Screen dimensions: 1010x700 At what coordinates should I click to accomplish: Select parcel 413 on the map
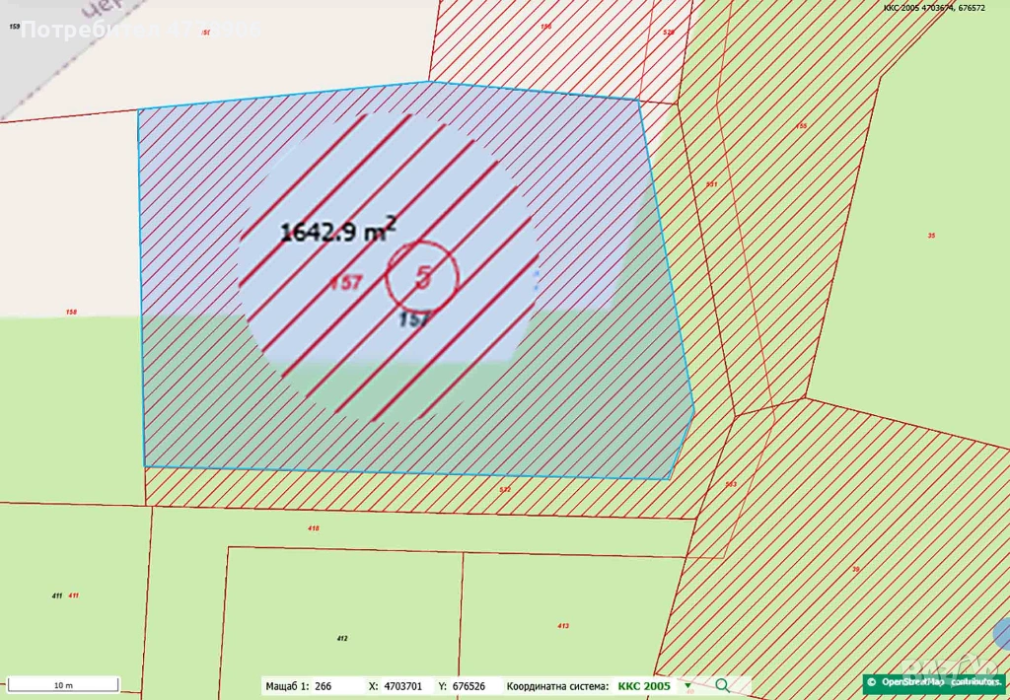click(562, 626)
